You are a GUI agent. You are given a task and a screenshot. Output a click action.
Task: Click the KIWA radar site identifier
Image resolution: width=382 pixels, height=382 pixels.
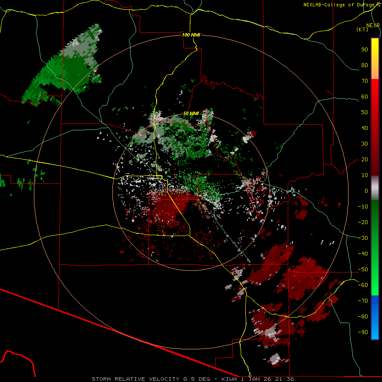229,379
